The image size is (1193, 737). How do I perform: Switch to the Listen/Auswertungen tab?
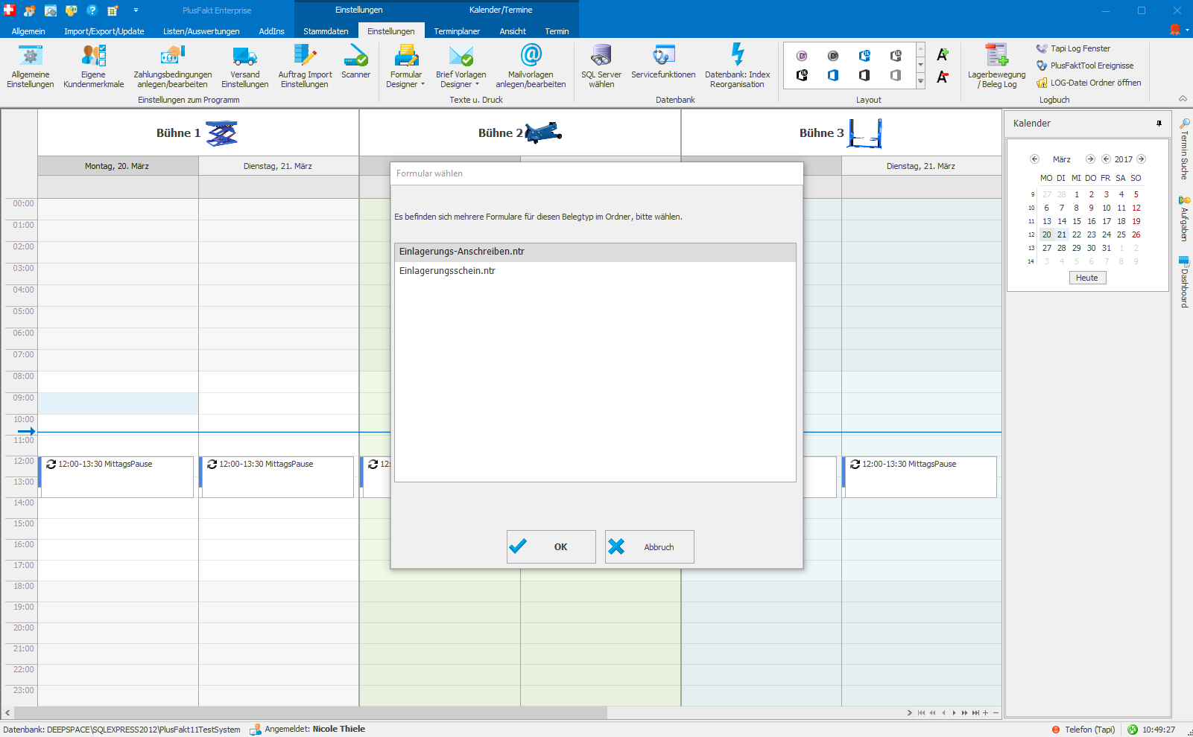pos(201,31)
